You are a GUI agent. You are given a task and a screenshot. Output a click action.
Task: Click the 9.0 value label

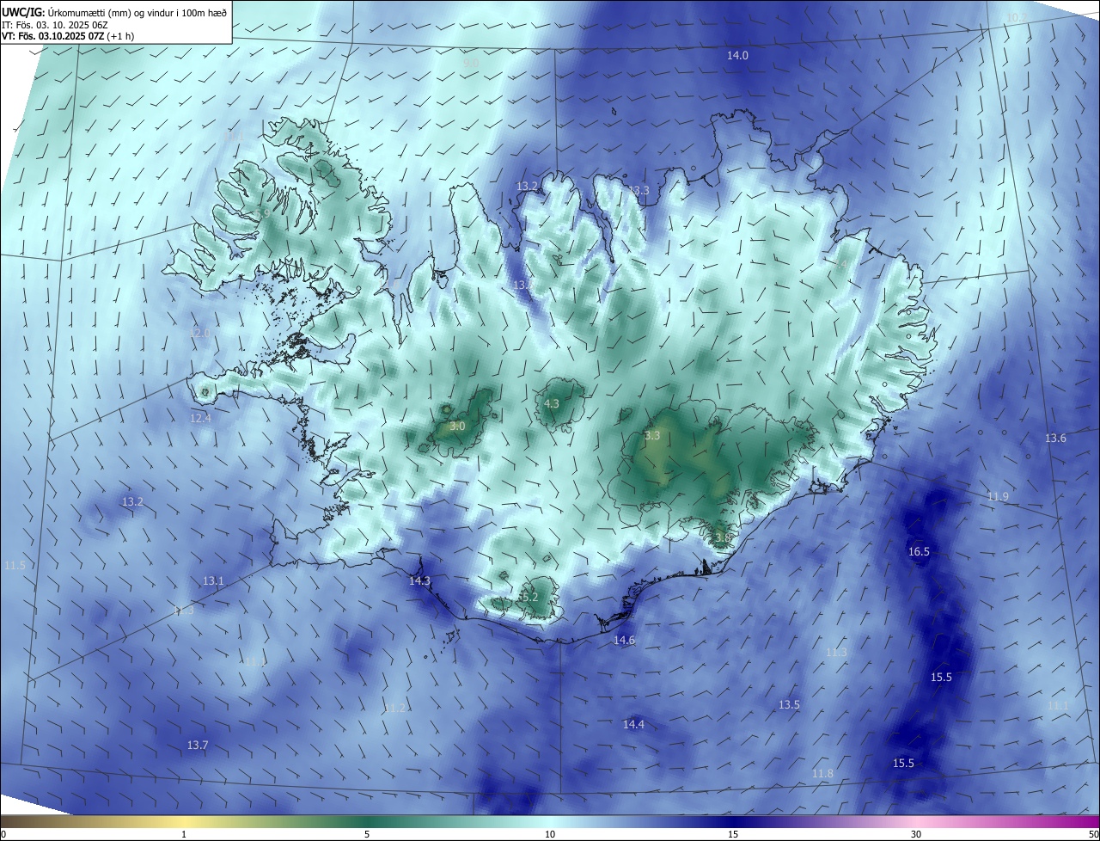[x=471, y=64]
